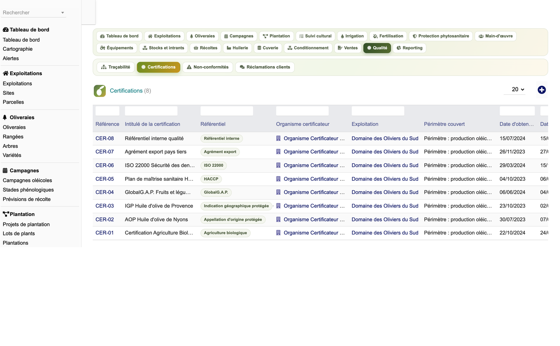Open certification CER-05 link
Screen dimensions: 560x346
click(105, 179)
